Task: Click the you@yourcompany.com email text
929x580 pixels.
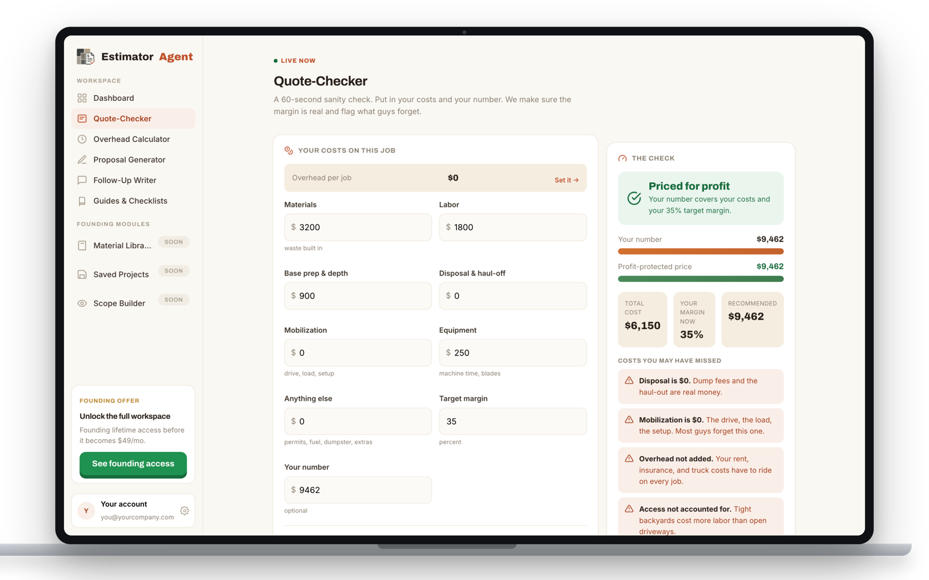Action: point(137,517)
